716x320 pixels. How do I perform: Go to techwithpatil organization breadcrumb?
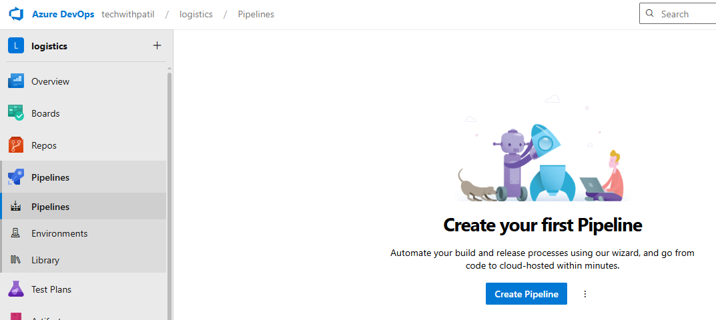pos(133,14)
